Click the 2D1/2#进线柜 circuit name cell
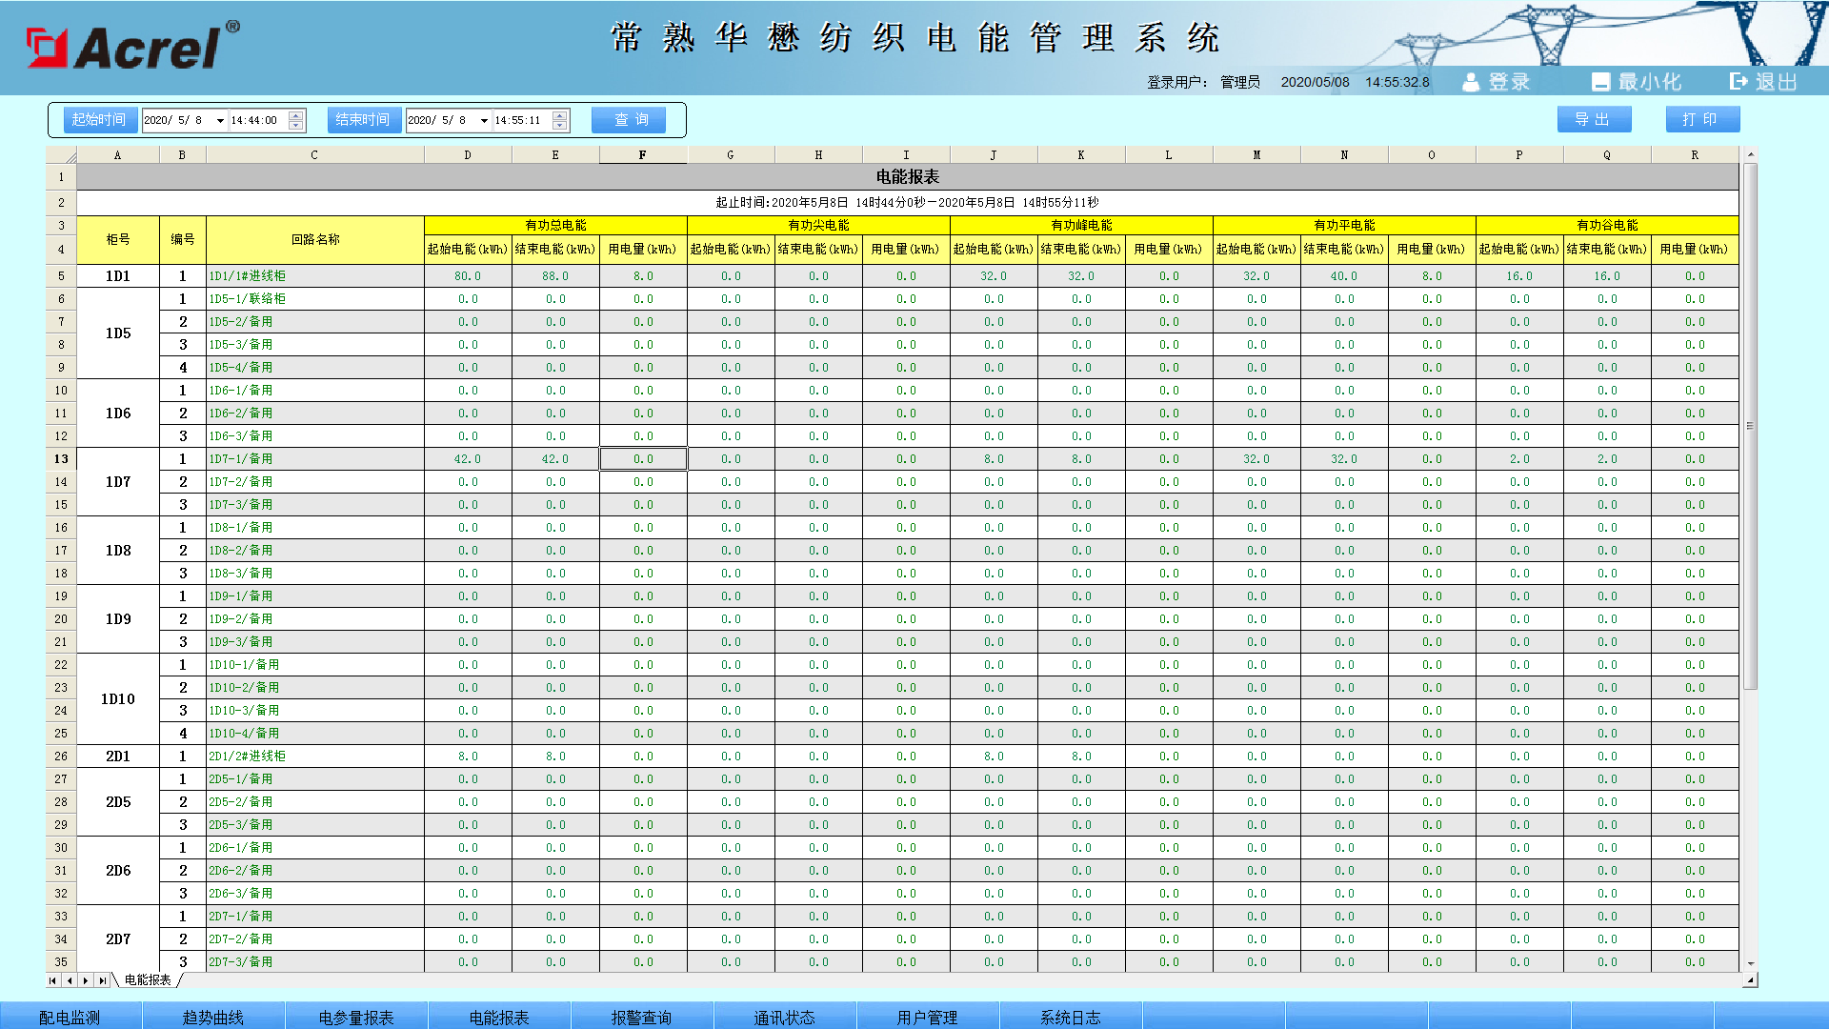 [x=315, y=757]
